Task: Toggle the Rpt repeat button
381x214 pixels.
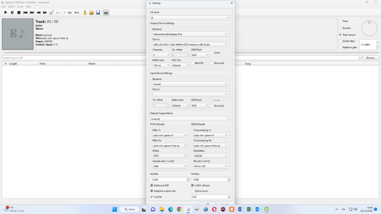Action: [x=70, y=12]
